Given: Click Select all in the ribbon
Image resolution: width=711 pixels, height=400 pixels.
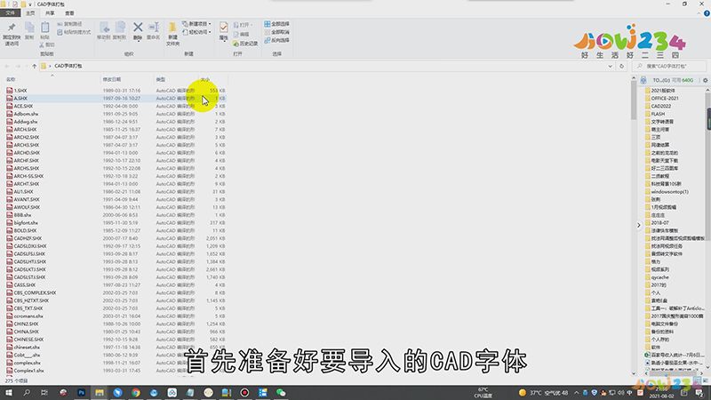Looking at the screenshot, I should [277, 24].
